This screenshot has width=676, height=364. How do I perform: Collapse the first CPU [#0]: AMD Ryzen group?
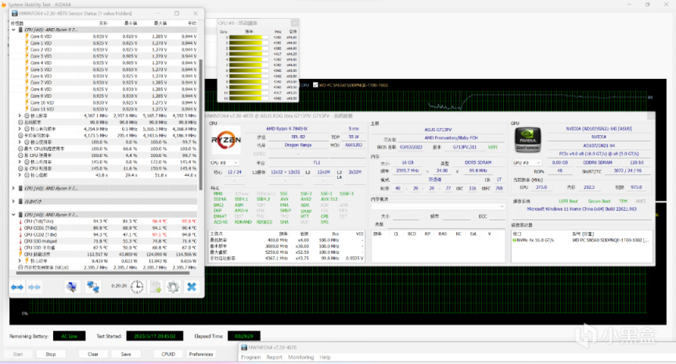click(x=13, y=30)
